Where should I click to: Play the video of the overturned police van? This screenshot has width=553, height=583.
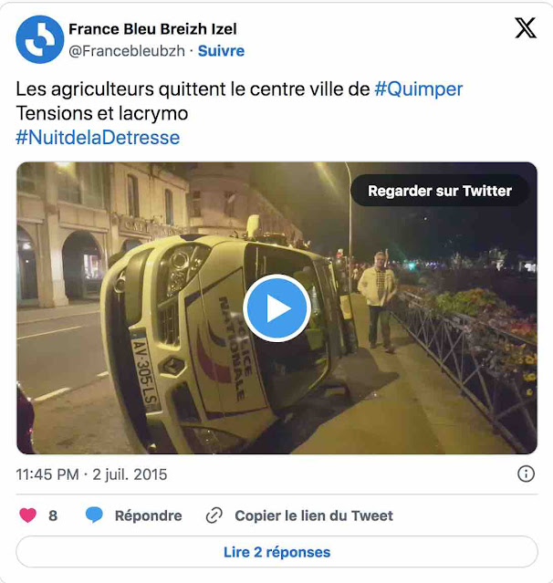[277, 308]
